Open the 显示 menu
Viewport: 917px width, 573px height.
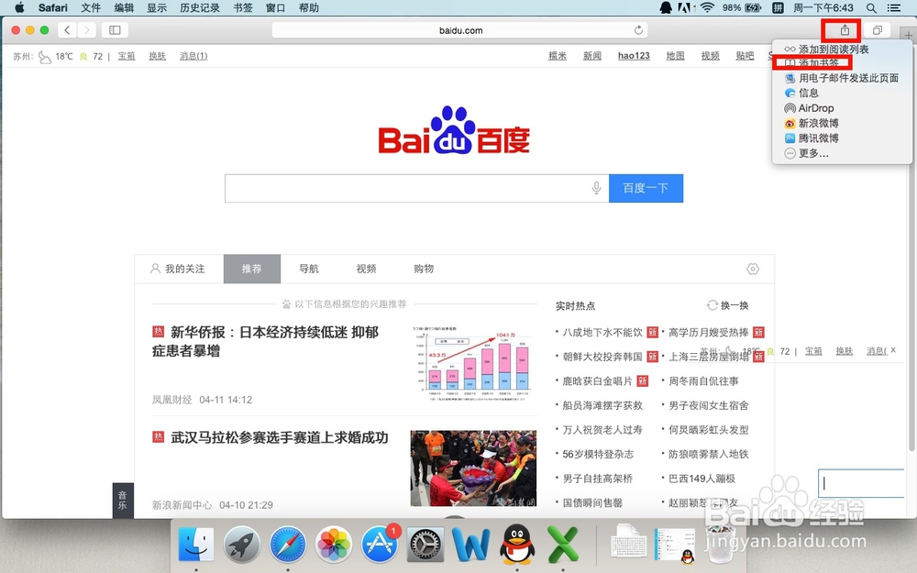[x=157, y=7]
